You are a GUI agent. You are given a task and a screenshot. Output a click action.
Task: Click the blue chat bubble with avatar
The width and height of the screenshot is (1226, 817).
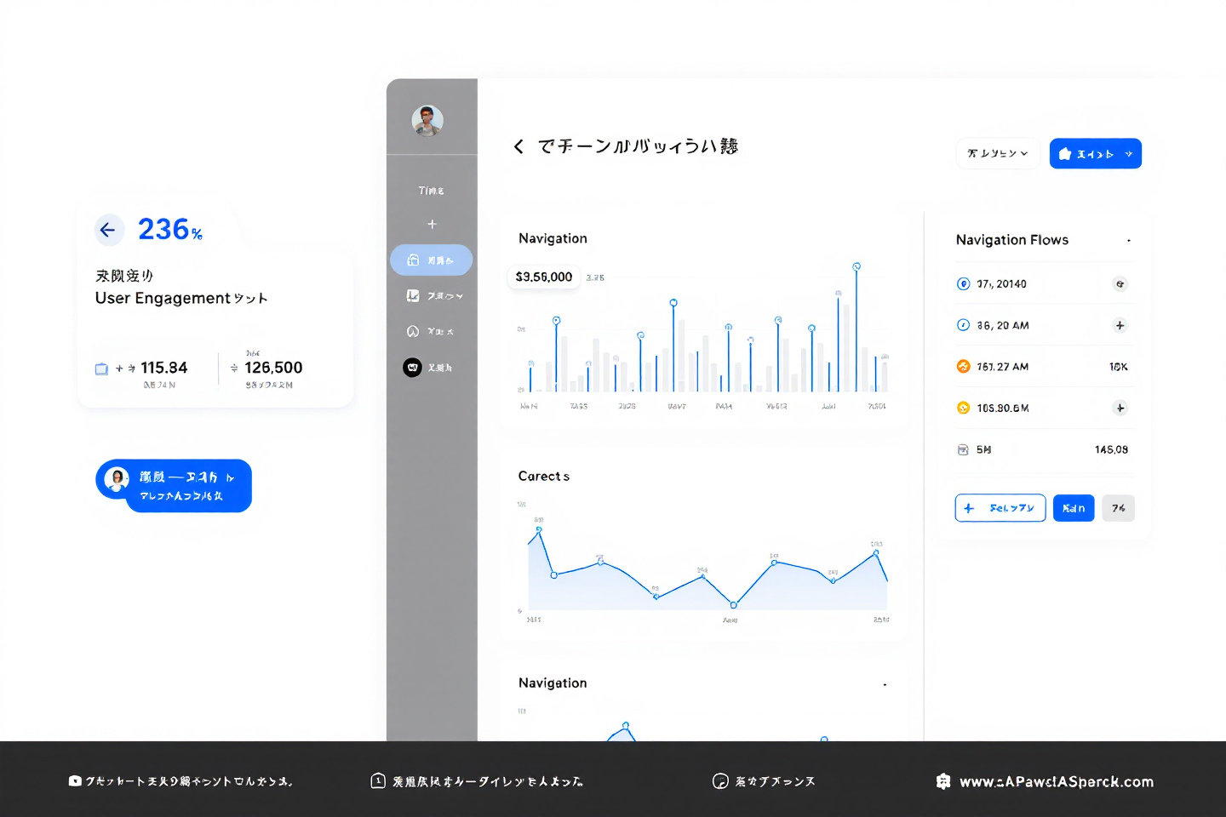click(175, 486)
